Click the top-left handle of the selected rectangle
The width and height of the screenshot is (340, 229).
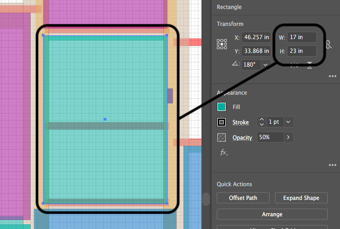[x=43, y=35]
